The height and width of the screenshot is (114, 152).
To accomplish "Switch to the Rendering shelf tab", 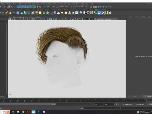I will [28, 10].
